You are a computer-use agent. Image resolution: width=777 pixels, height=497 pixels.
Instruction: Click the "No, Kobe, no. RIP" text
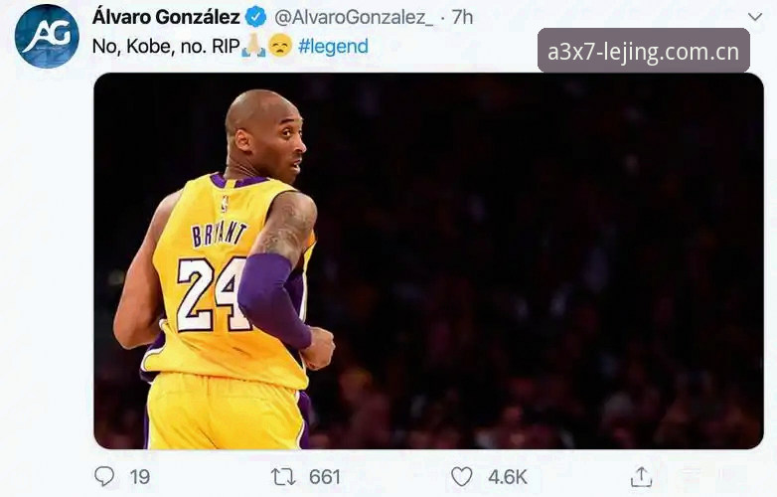coord(166,47)
